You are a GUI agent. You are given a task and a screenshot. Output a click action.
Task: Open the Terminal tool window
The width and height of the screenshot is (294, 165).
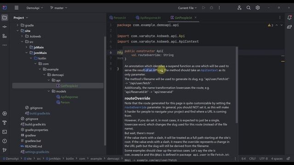coord(5,132)
